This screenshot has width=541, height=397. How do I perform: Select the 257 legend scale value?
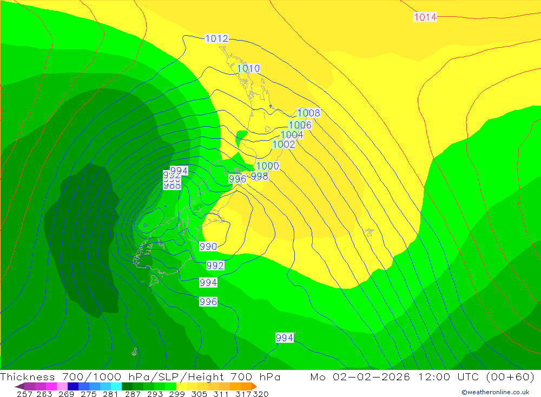click(x=24, y=394)
